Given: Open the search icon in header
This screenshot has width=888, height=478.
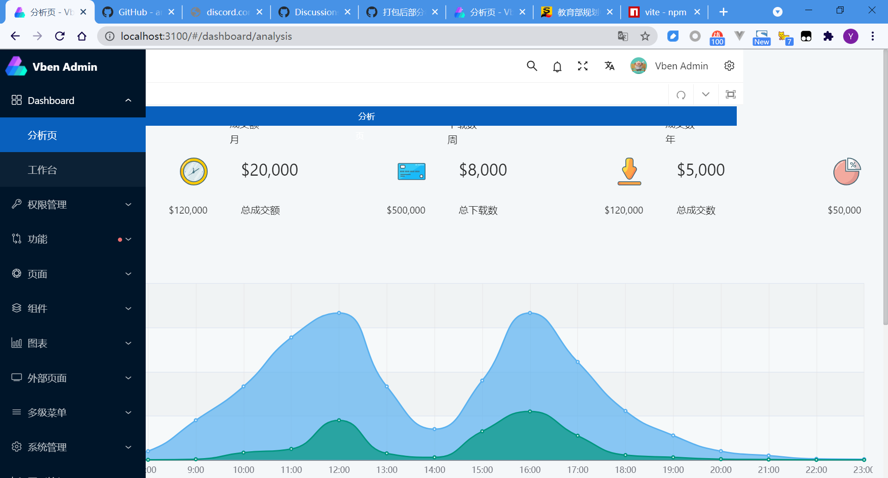Looking at the screenshot, I should (x=532, y=66).
